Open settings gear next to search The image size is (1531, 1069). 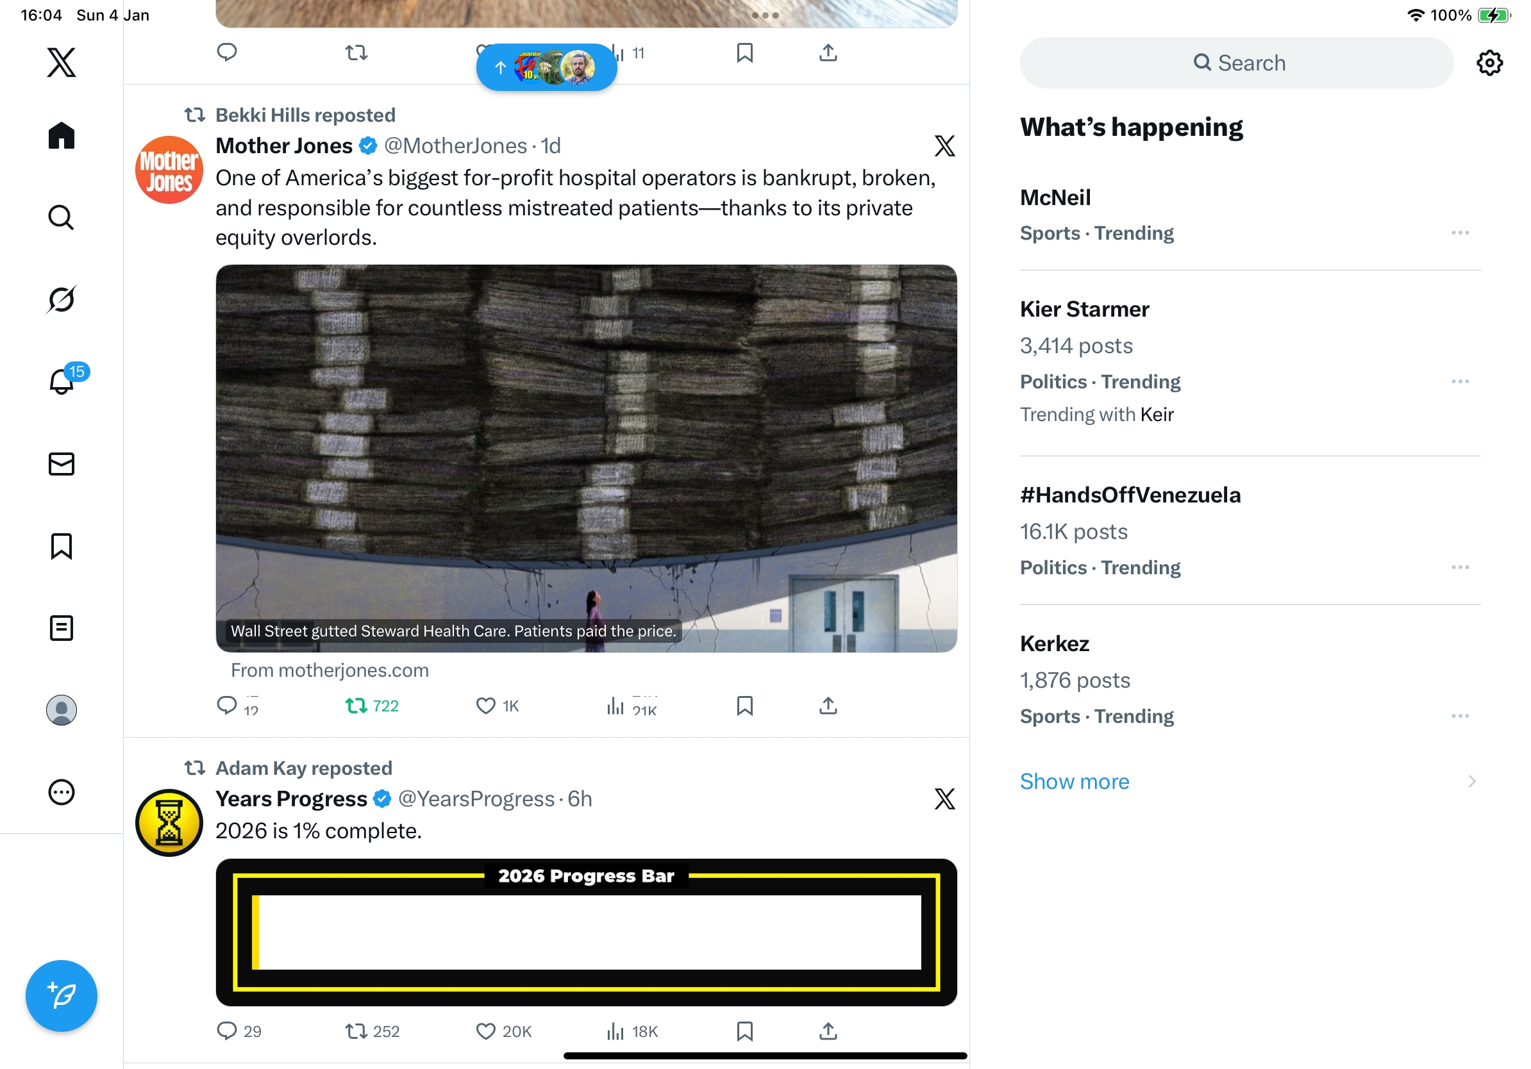point(1489,63)
